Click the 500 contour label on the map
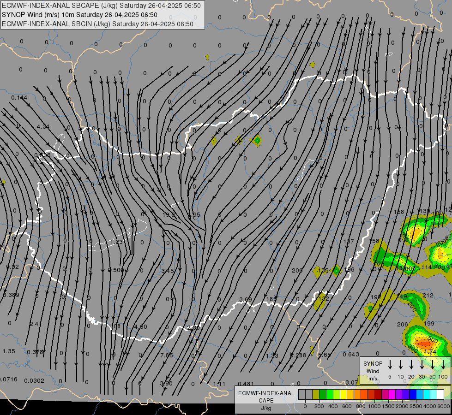 click(x=433, y=340)
